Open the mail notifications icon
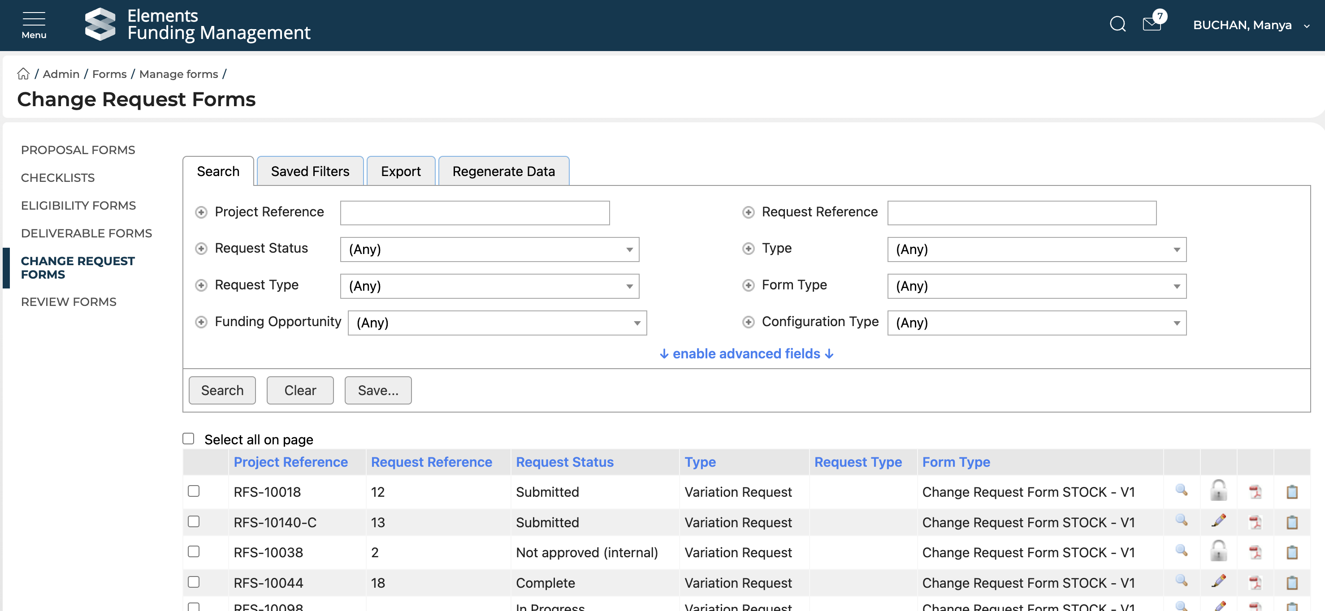The height and width of the screenshot is (611, 1325). click(x=1152, y=24)
